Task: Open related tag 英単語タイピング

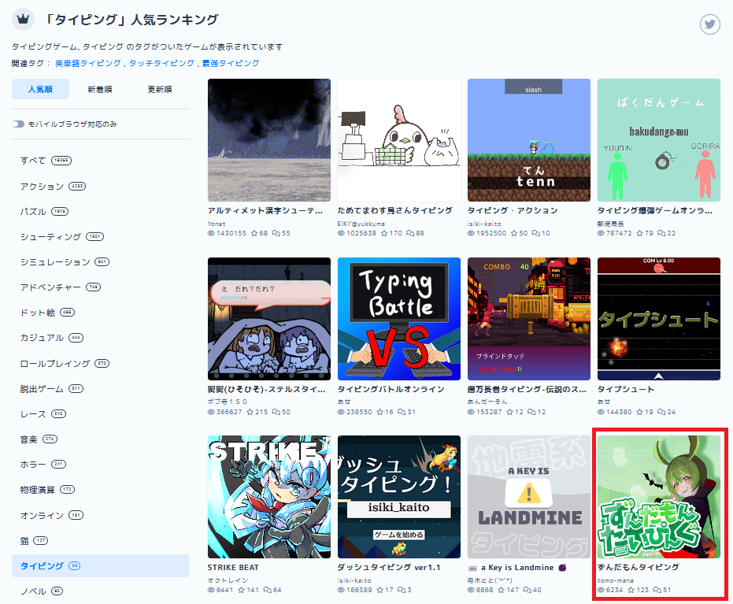Action: click(x=88, y=63)
